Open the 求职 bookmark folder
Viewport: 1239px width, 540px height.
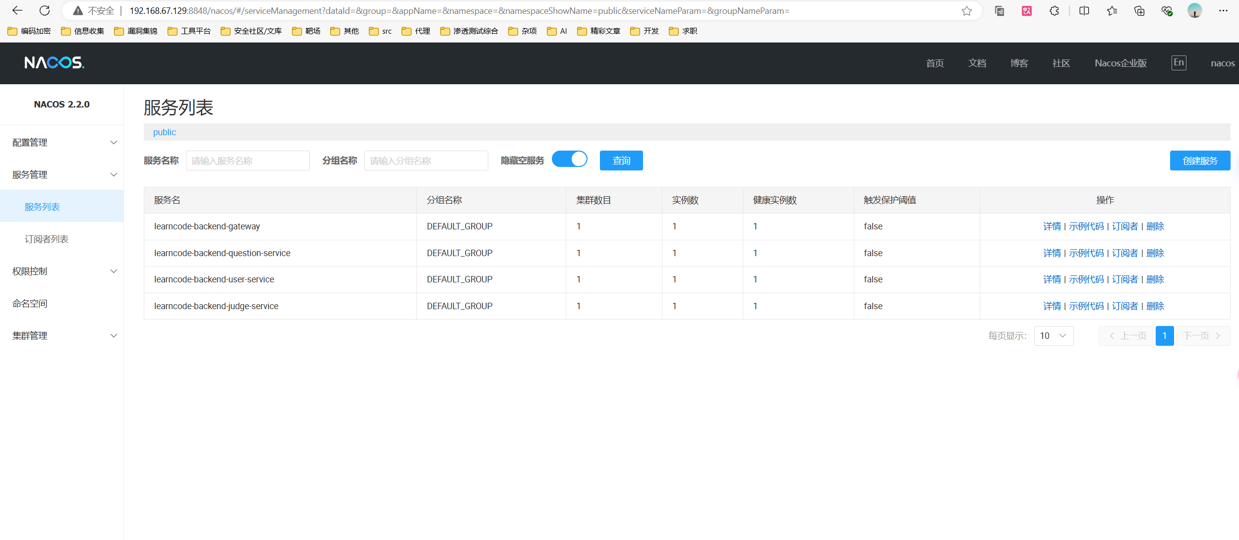[683, 31]
